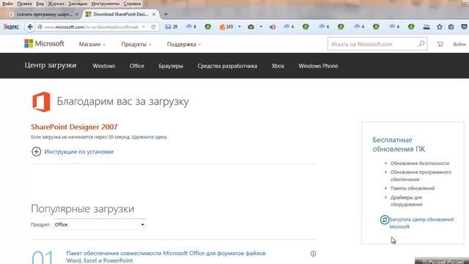Click the site identity globe icon
469x264 pixels.
40,27
